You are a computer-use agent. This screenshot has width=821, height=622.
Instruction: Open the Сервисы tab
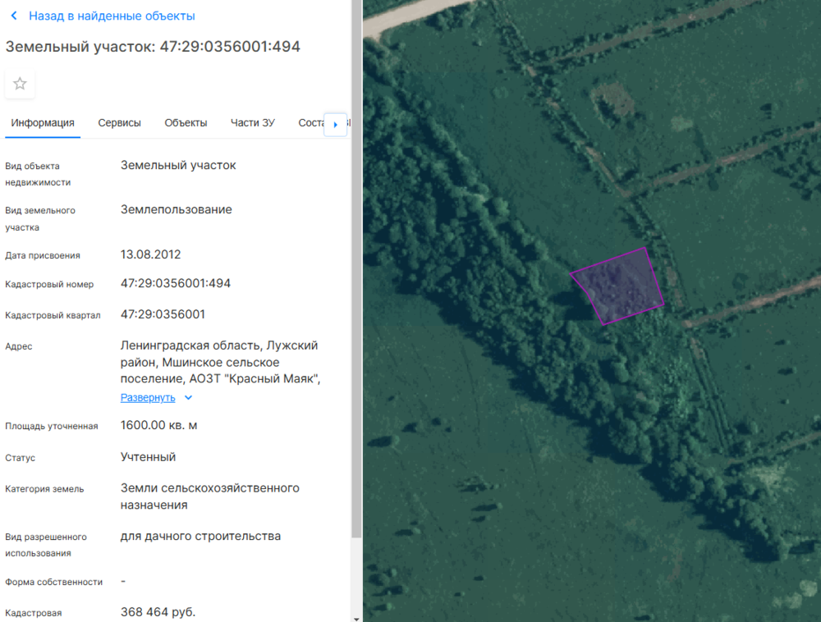(119, 123)
